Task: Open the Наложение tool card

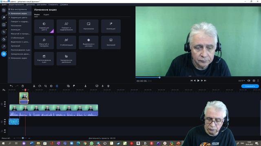Action: 88,26
